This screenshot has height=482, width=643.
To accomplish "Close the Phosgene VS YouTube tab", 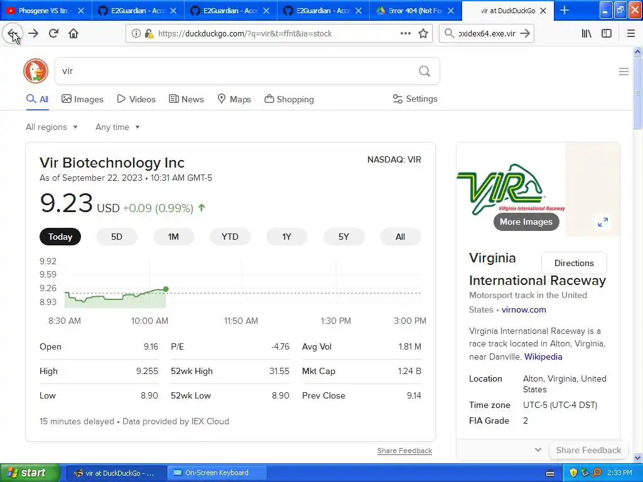I will coord(81,11).
